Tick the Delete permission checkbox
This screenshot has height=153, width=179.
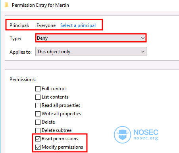[38, 122]
